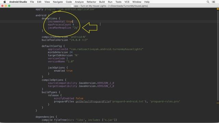Click 'enabled true' inside jackOptions
Screen dimensions: 219x123
point(63,71)
